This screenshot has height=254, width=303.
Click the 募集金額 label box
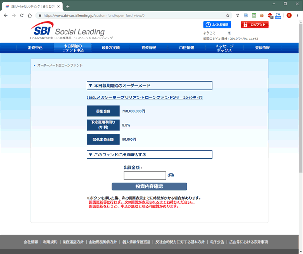pos(103,111)
